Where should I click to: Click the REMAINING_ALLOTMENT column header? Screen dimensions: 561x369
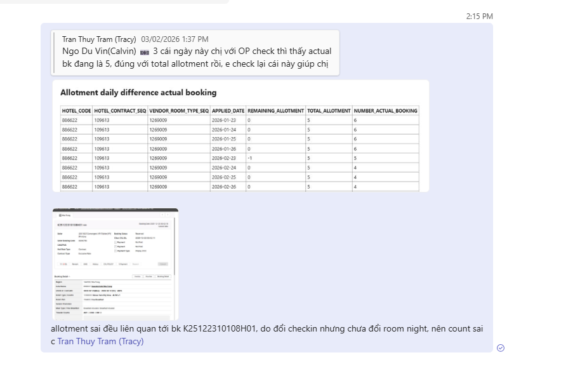276,111
